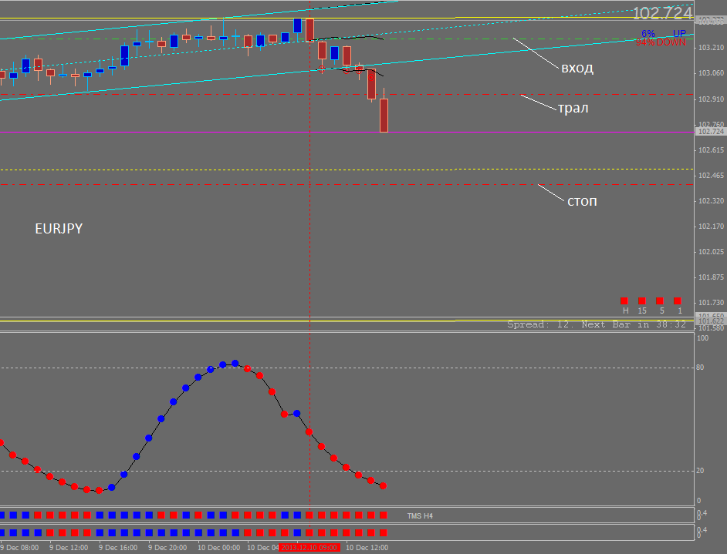The height and width of the screenshot is (554, 727).
Task: Click the highlighted 2013.12.10 09:00 time marker
Action: click(309, 548)
